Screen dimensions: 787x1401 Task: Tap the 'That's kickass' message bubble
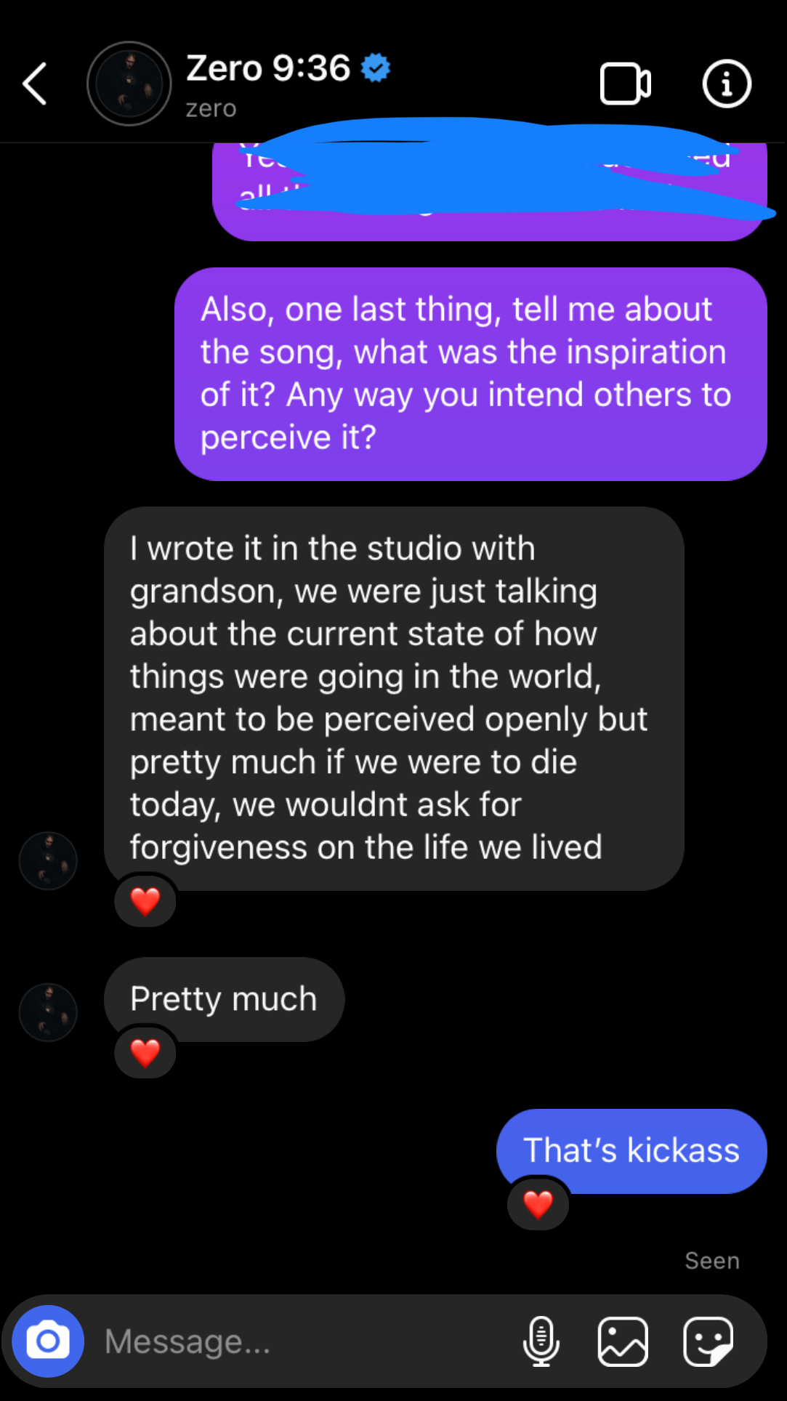tap(631, 1150)
